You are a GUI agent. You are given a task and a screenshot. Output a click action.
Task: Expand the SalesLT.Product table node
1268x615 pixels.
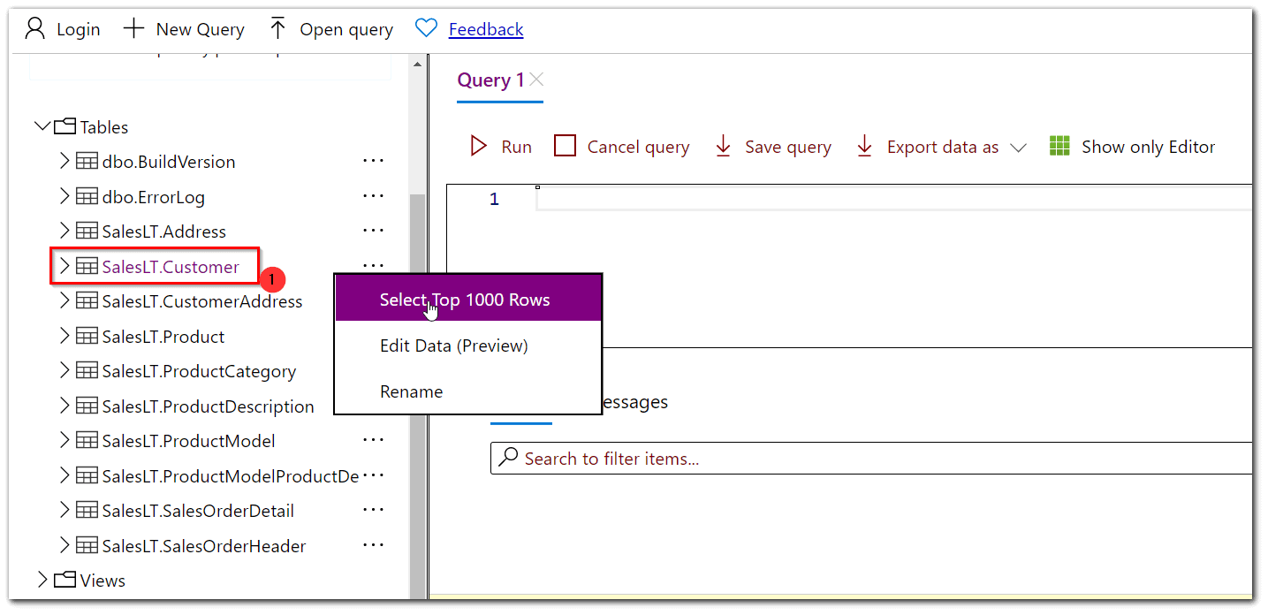pyautogui.click(x=64, y=336)
